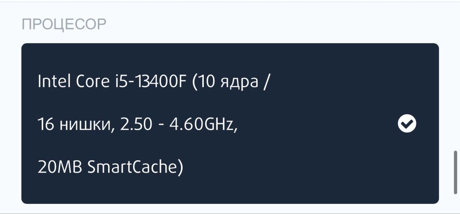This screenshot has height=214, width=460.
Task: Click the ПРОЦЕСОР section heading
Action: pyautogui.click(x=64, y=24)
